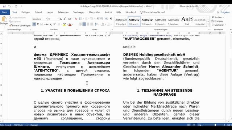The image size is (232, 130).
Task: Toggle underline U button
Action: click(x=41, y=24)
